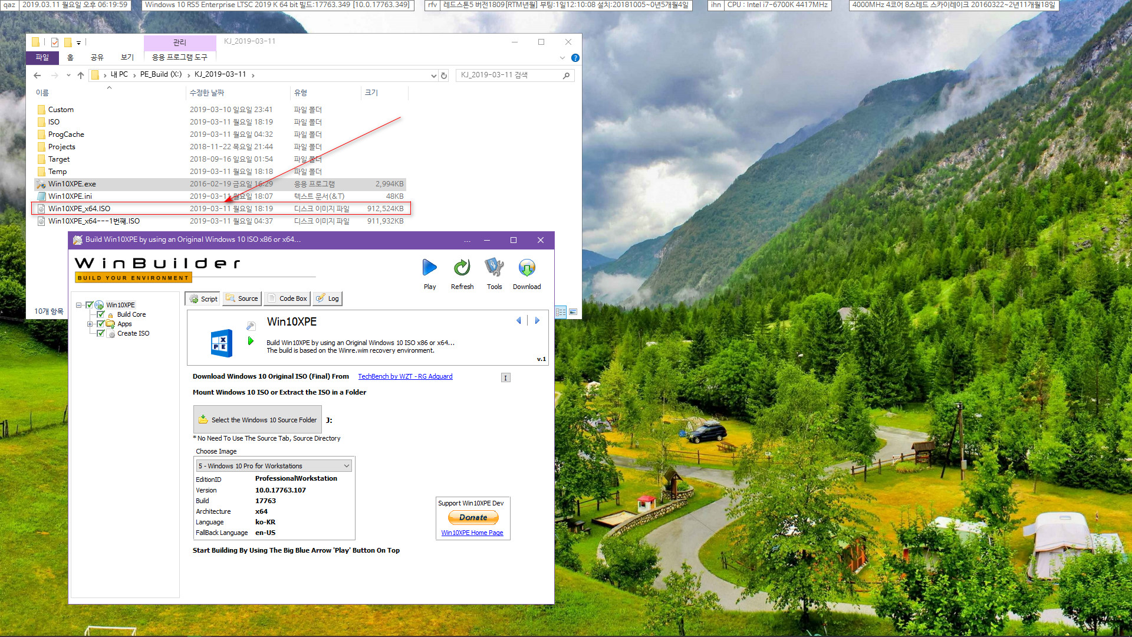Screen dimensions: 1132x637
Task: Click the blue right arrow in script panel
Action: (537, 320)
